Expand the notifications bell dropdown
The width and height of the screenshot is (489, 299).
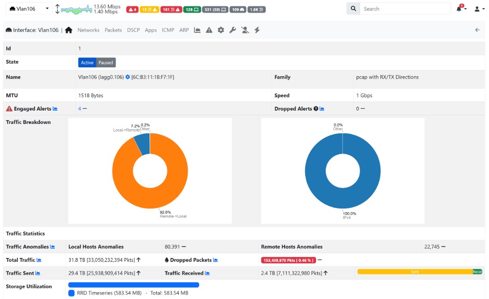(x=461, y=8)
